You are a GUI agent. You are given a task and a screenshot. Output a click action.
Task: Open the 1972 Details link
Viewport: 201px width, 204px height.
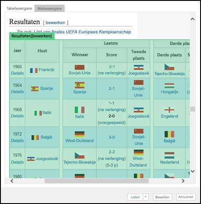pos(17,141)
